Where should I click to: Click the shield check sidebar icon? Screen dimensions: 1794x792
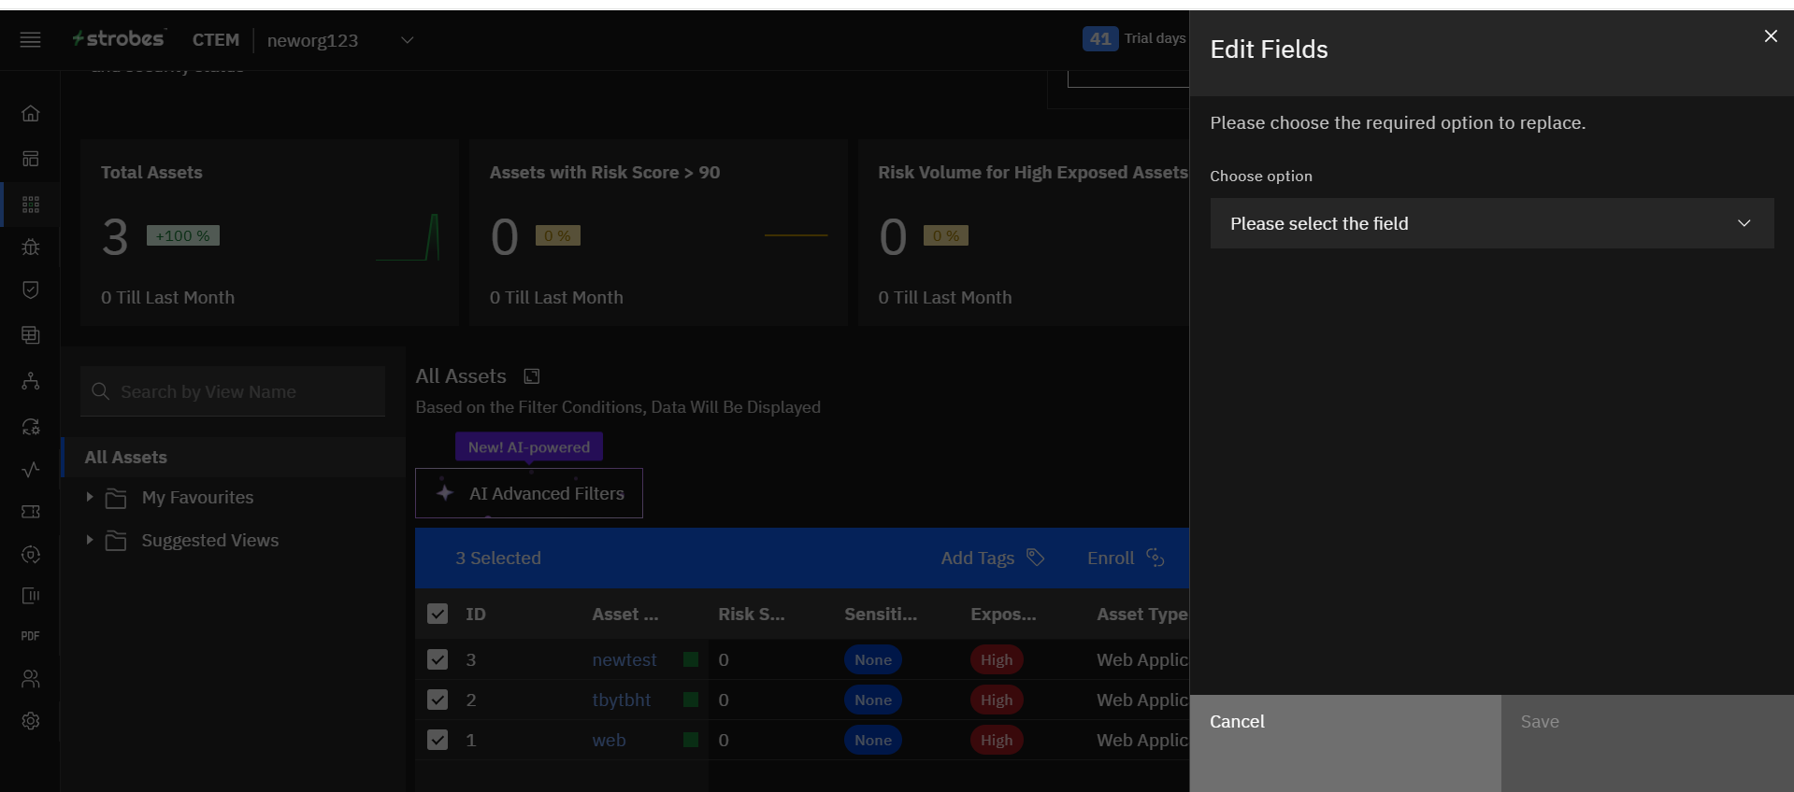[31, 290]
